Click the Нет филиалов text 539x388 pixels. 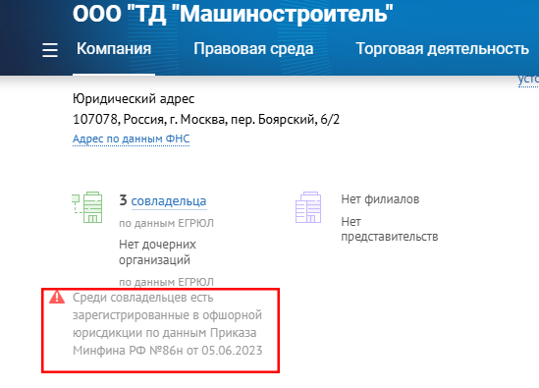click(380, 199)
